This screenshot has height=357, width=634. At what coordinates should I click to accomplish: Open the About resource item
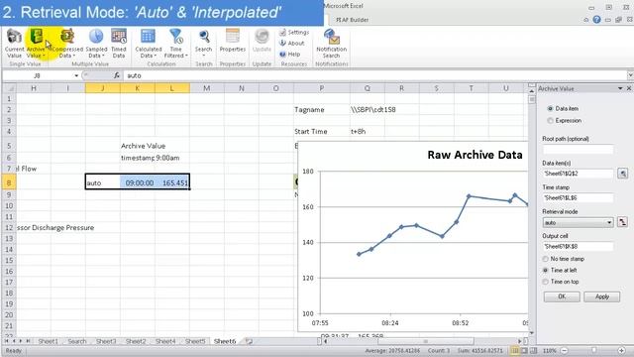coord(292,43)
